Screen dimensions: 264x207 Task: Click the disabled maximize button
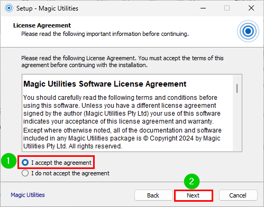pyautogui.click(x=227, y=8)
